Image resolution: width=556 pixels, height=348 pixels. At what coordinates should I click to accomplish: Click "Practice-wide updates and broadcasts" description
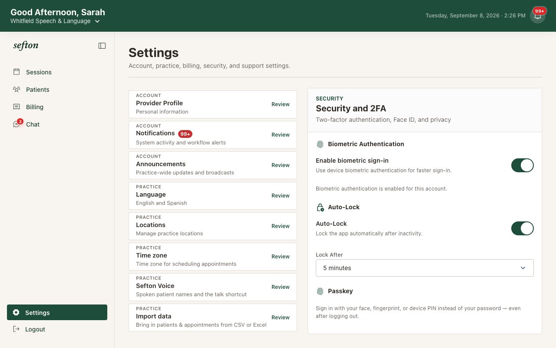pyautogui.click(x=185, y=173)
